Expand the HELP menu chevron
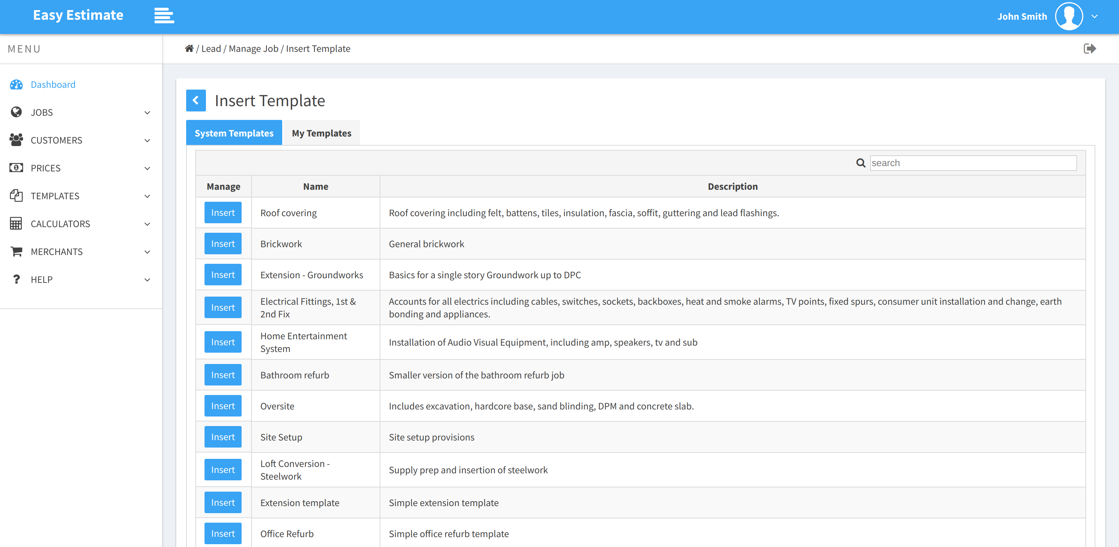Image resolution: width=1119 pixels, height=547 pixels. point(147,280)
